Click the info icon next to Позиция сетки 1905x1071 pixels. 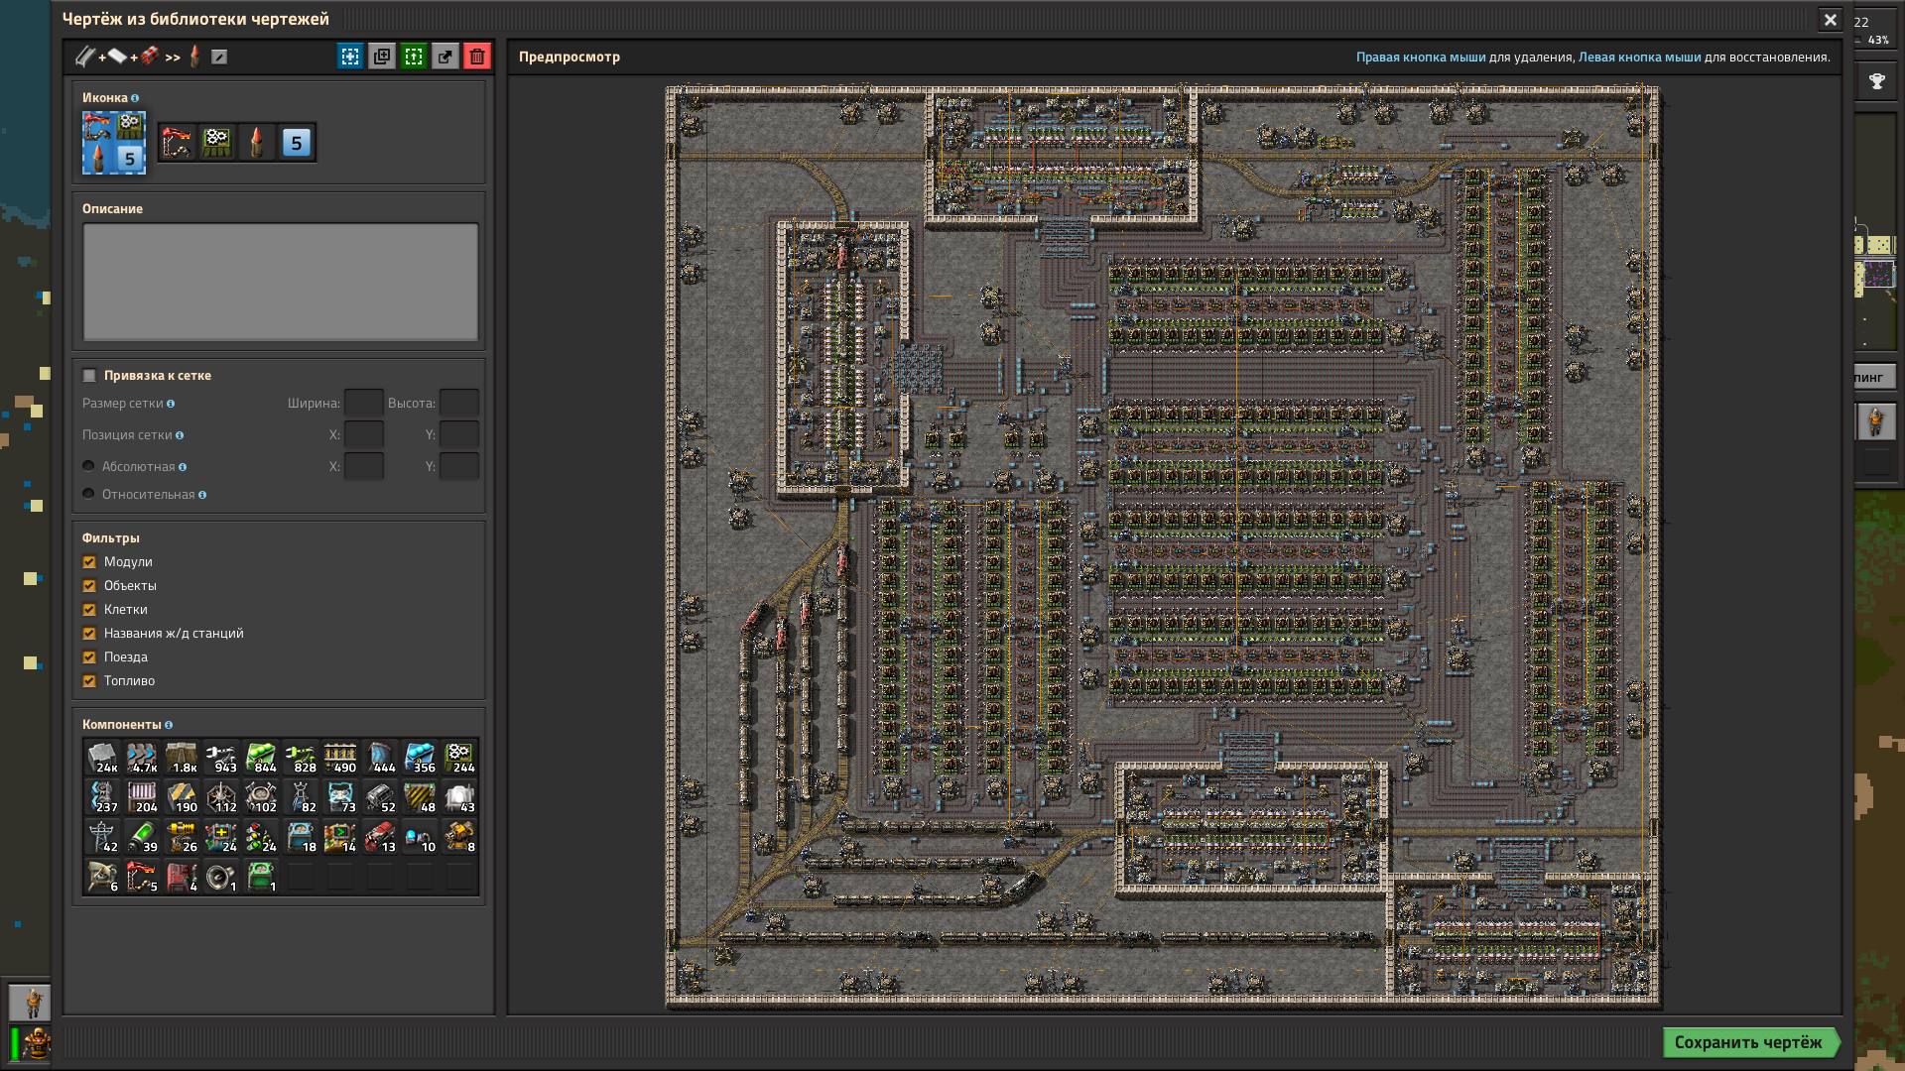pyautogui.click(x=180, y=435)
